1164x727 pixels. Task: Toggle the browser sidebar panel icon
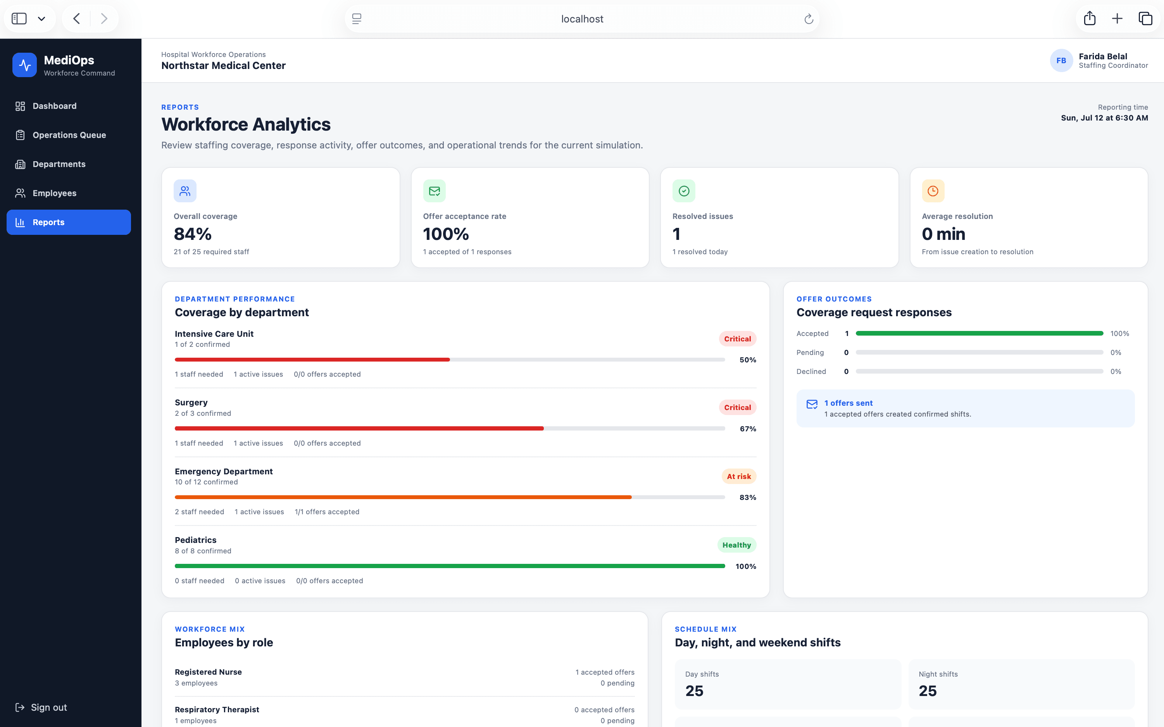[19, 19]
